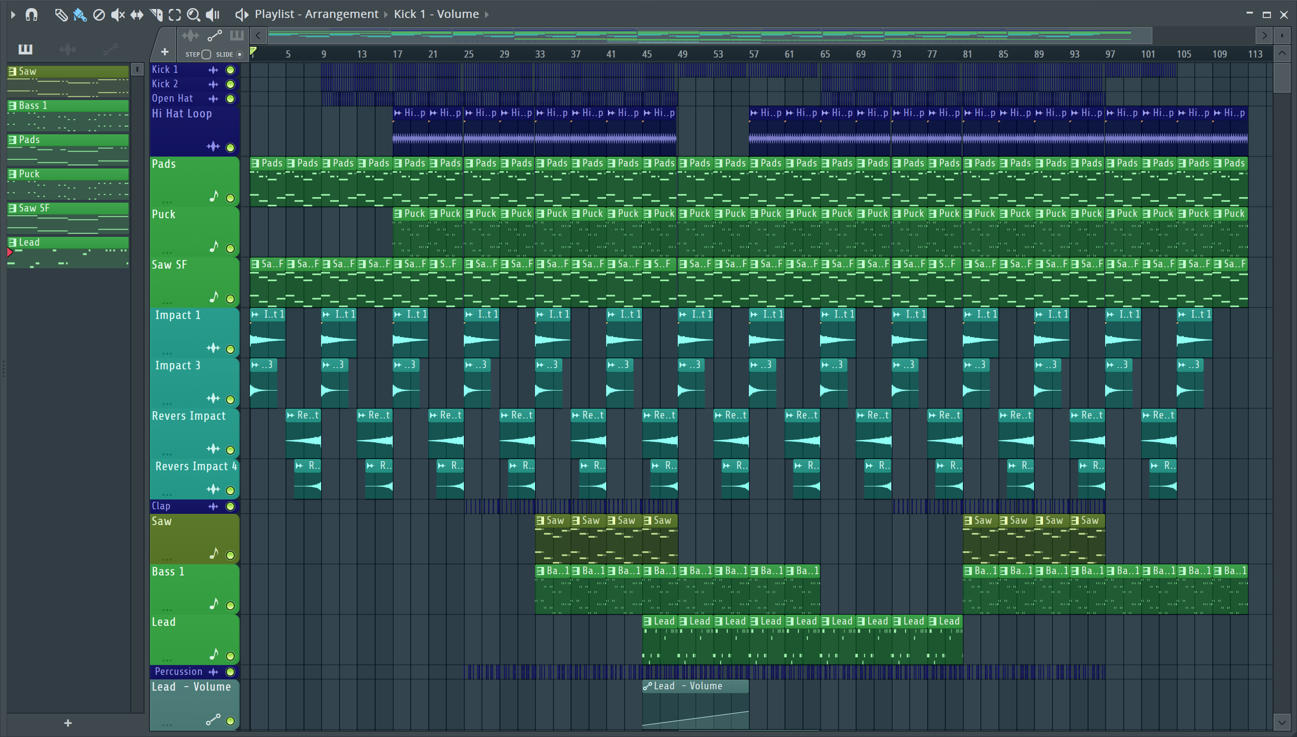Image resolution: width=1297 pixels, height=737 pixels.
Task: Click the audio icon on Kick 1 track
Action: (x=213, y=70)
